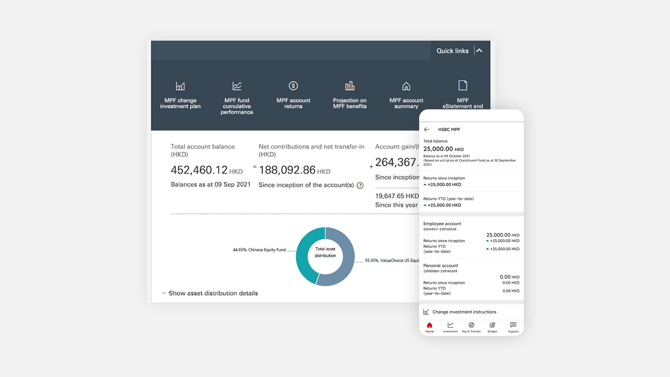Tap the 25,000.00 HKD total balance
The image size is (670, 377).
(x=443, y=149)
